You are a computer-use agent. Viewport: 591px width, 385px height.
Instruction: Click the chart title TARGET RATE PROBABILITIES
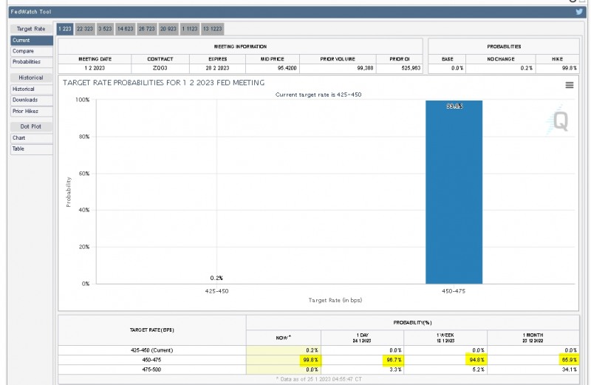tap(163, 83)
